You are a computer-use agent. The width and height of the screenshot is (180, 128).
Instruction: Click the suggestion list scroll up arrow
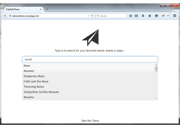(156, 65)
